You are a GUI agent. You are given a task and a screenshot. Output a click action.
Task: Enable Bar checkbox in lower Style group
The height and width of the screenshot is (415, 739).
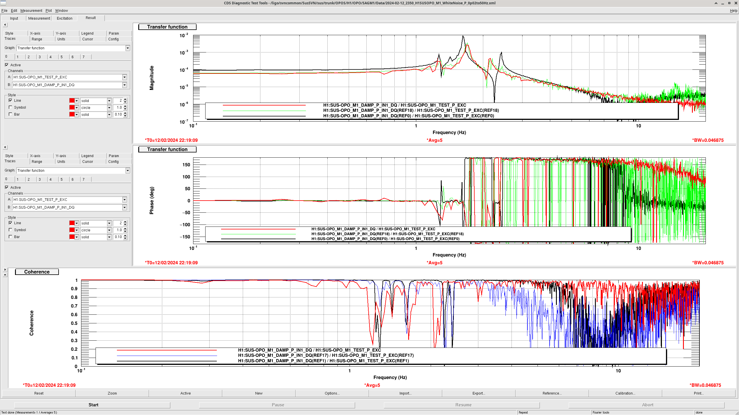pos(11,237)
